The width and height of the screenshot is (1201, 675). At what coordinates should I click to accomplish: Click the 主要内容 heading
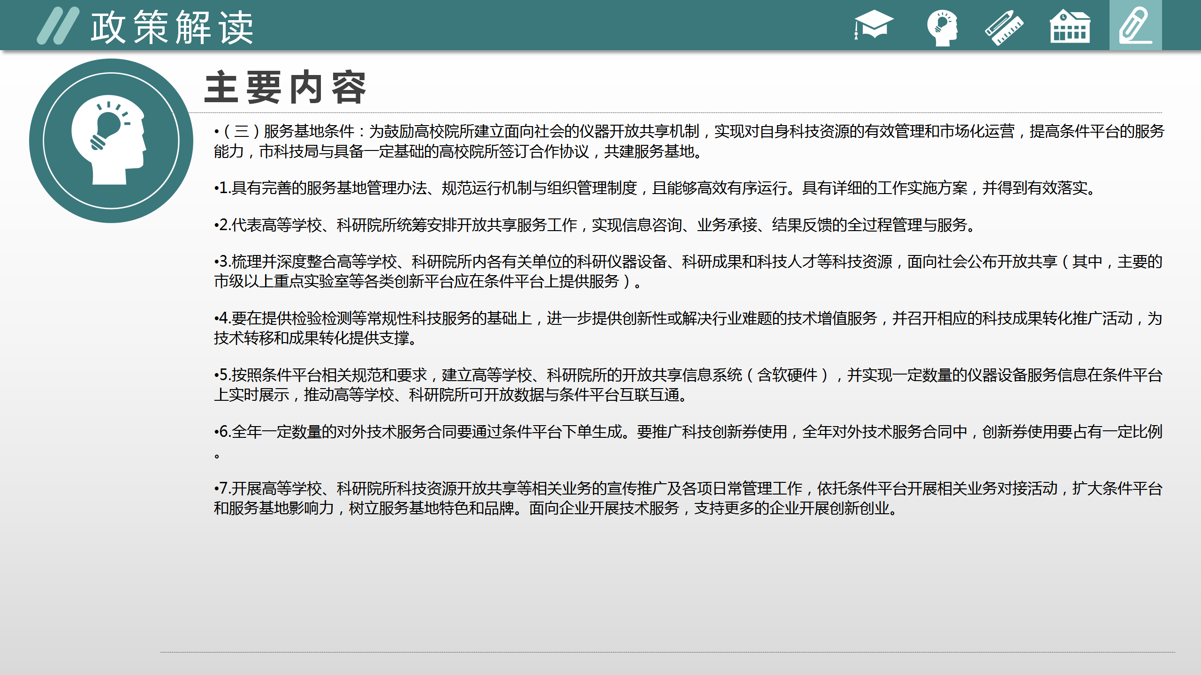[x=285, y=88]
